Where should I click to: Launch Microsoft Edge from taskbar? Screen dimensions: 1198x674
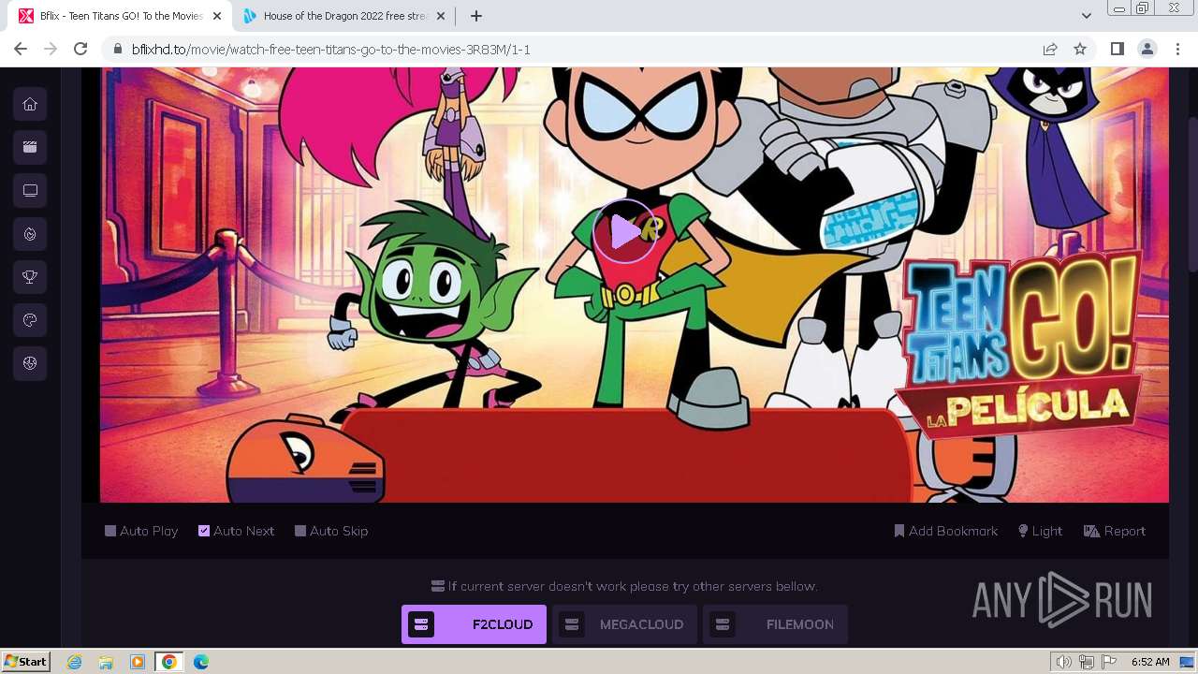[201, 662]
